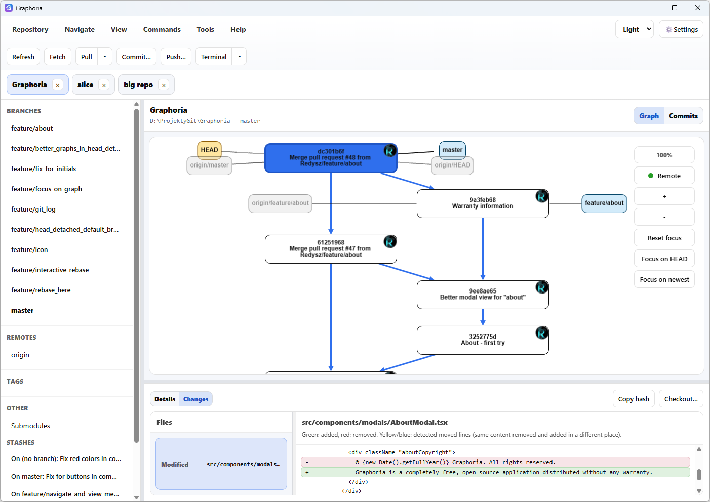
Task: Click the R avatar on the Warranty information commit
Action: (541, 196)
